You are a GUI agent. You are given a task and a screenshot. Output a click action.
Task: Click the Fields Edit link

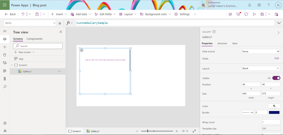tap(277, 58)
